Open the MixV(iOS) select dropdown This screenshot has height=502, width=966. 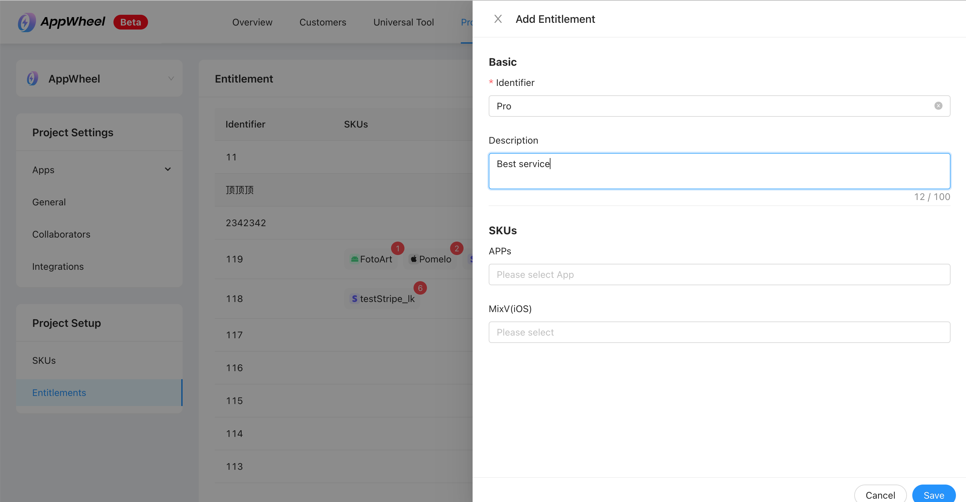[719, 332]
